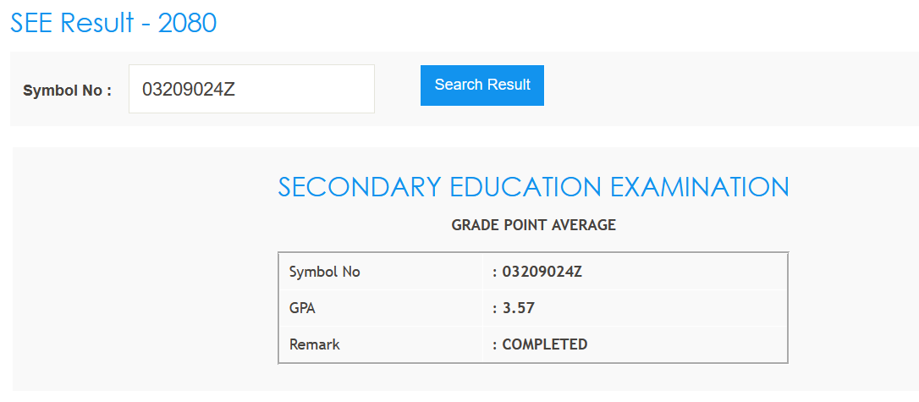Screen dimensions: 919x402
Task: Click the word SEE in the page title
Action: click(33, 23)
